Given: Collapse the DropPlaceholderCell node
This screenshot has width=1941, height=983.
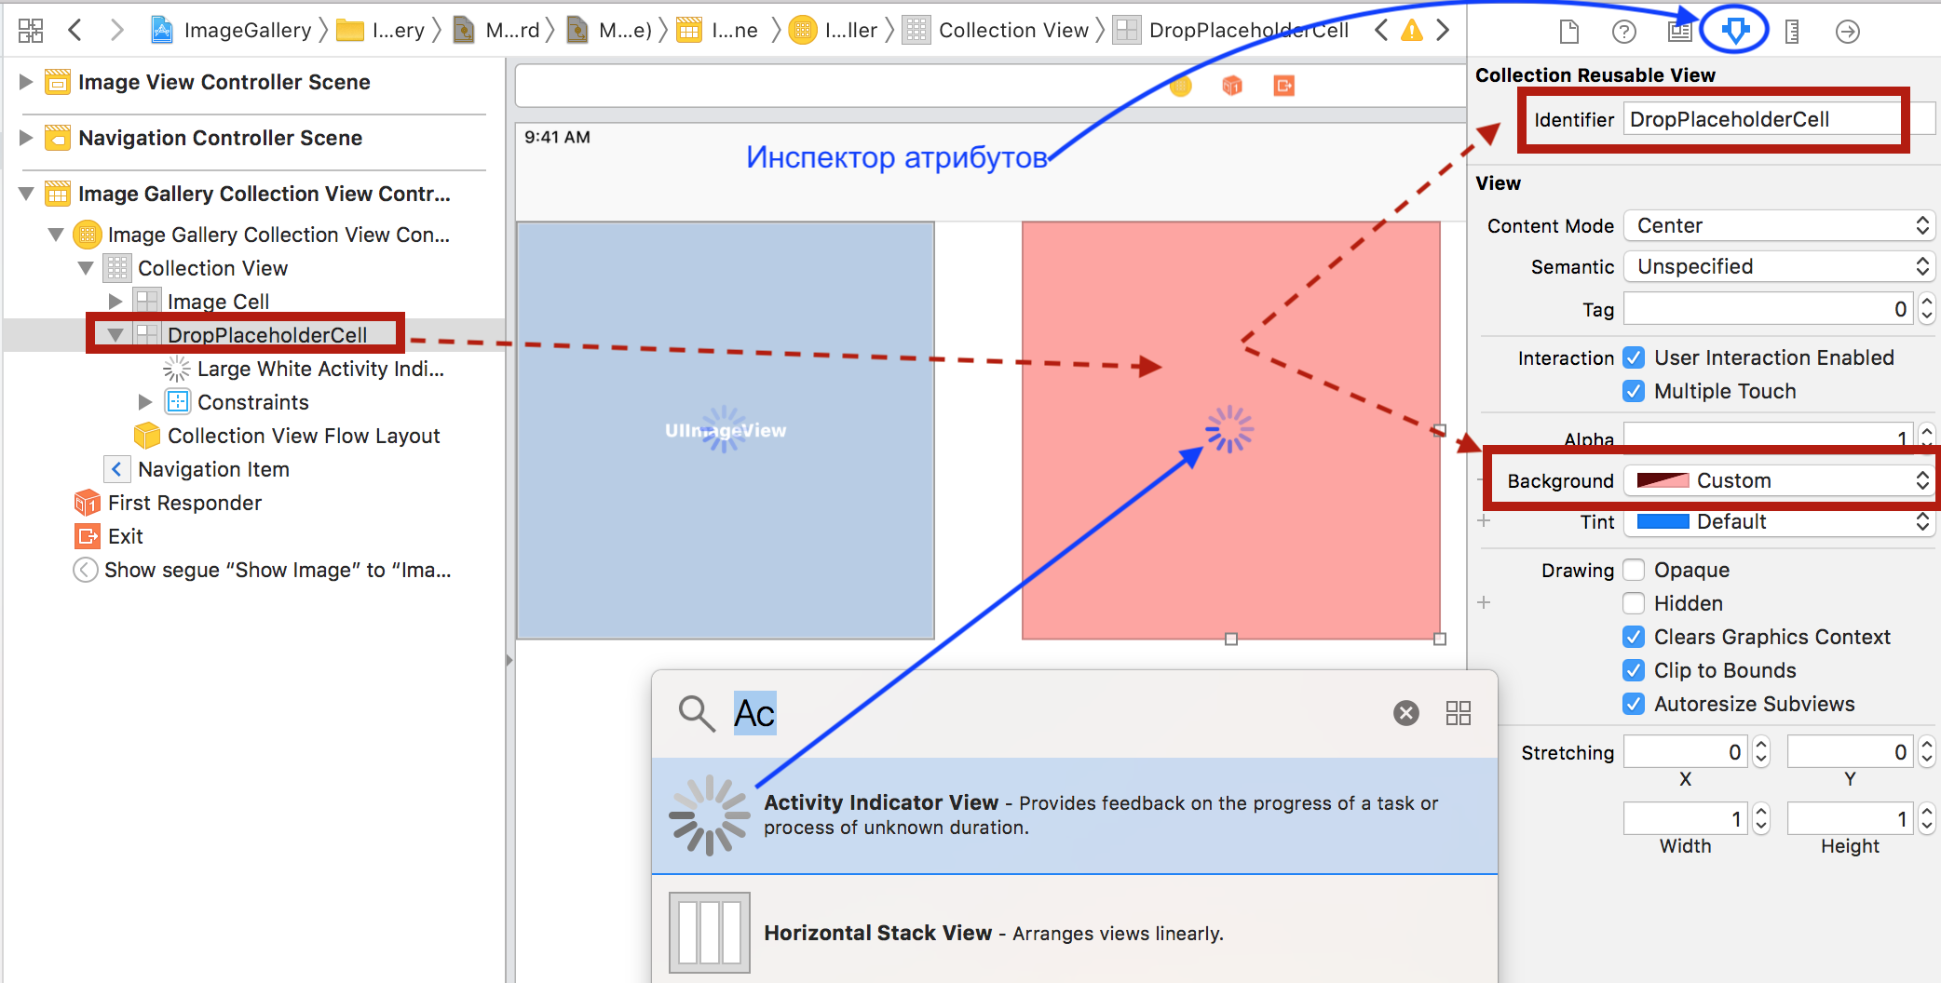Looking at the screenshot, I should [x=115, y=335].
